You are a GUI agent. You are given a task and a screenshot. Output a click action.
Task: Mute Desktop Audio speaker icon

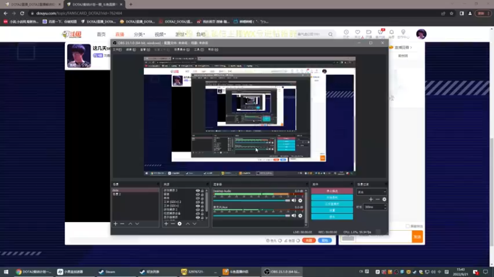click(x=294, y=201)
